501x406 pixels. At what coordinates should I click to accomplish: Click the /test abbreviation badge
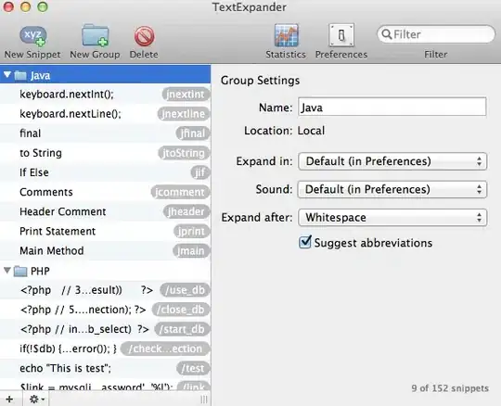193,368
